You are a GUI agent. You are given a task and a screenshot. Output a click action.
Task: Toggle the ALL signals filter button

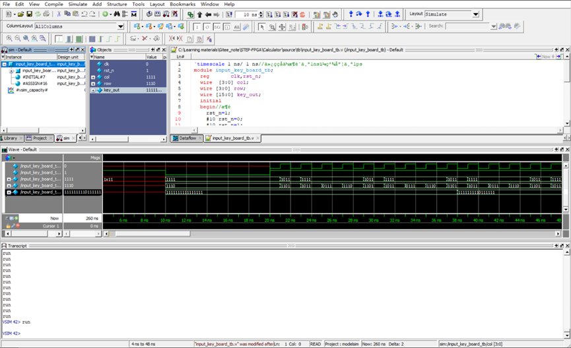coord(237,27)
